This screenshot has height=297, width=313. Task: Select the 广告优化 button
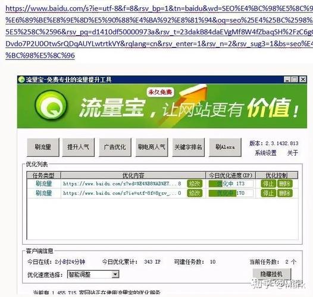(115, 147)
